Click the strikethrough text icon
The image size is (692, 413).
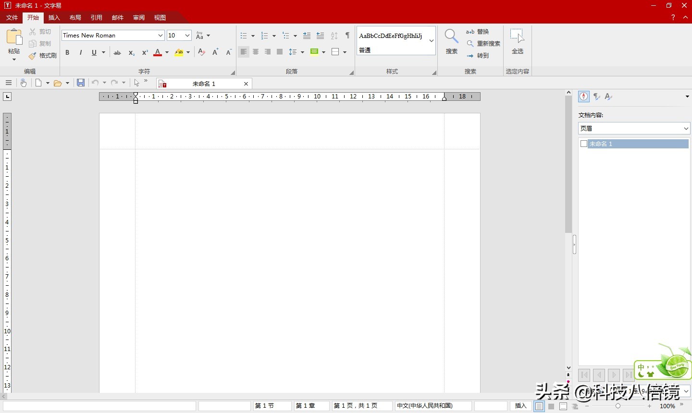pos(117,52)
